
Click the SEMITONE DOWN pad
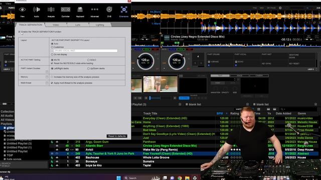coord(294,56)
